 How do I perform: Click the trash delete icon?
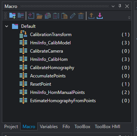pos(81,16)
